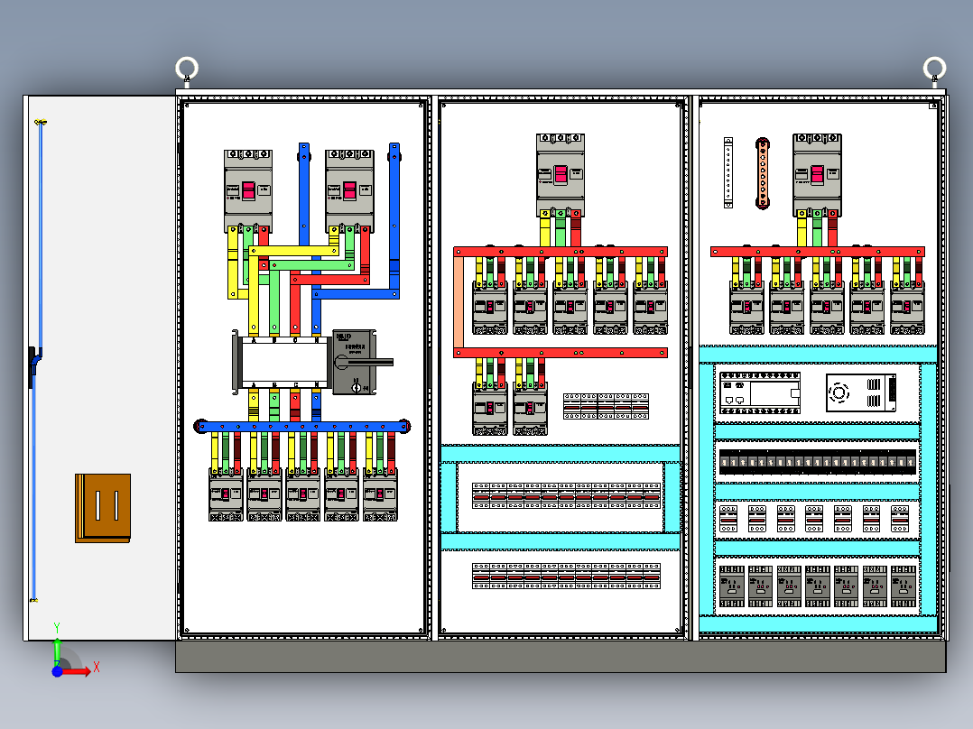The height and width of the screenshot is (729, 973).
Task: Click the green Y axis arrow of the triad
Action: [57, 651]
